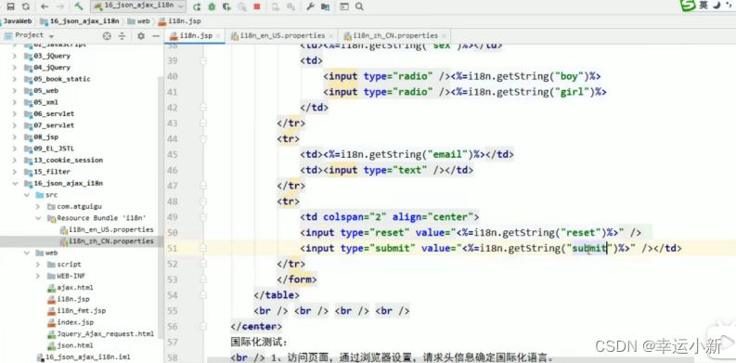Close the i18n_en_US.properties tab
The image size is (736, 363).
pyautogui.click(x=331, y=36)
